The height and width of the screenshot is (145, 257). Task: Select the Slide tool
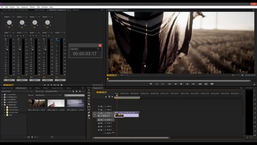pos(89,110)
